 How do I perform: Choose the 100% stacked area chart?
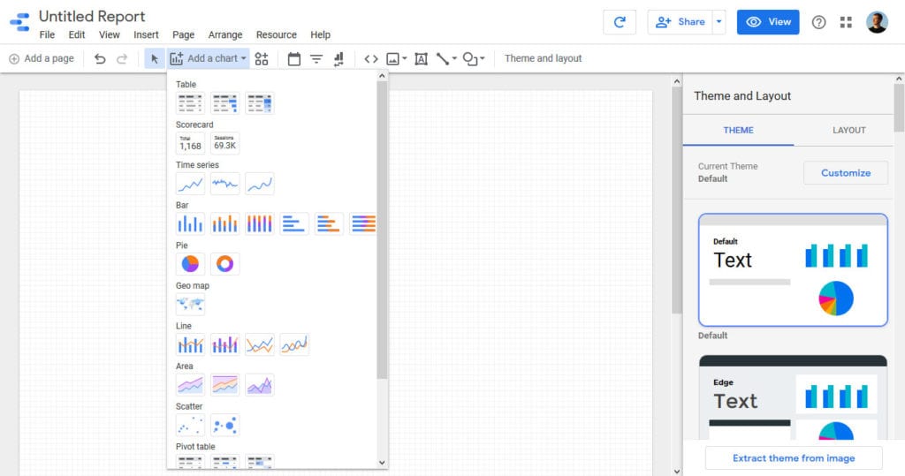click(224, 385)
